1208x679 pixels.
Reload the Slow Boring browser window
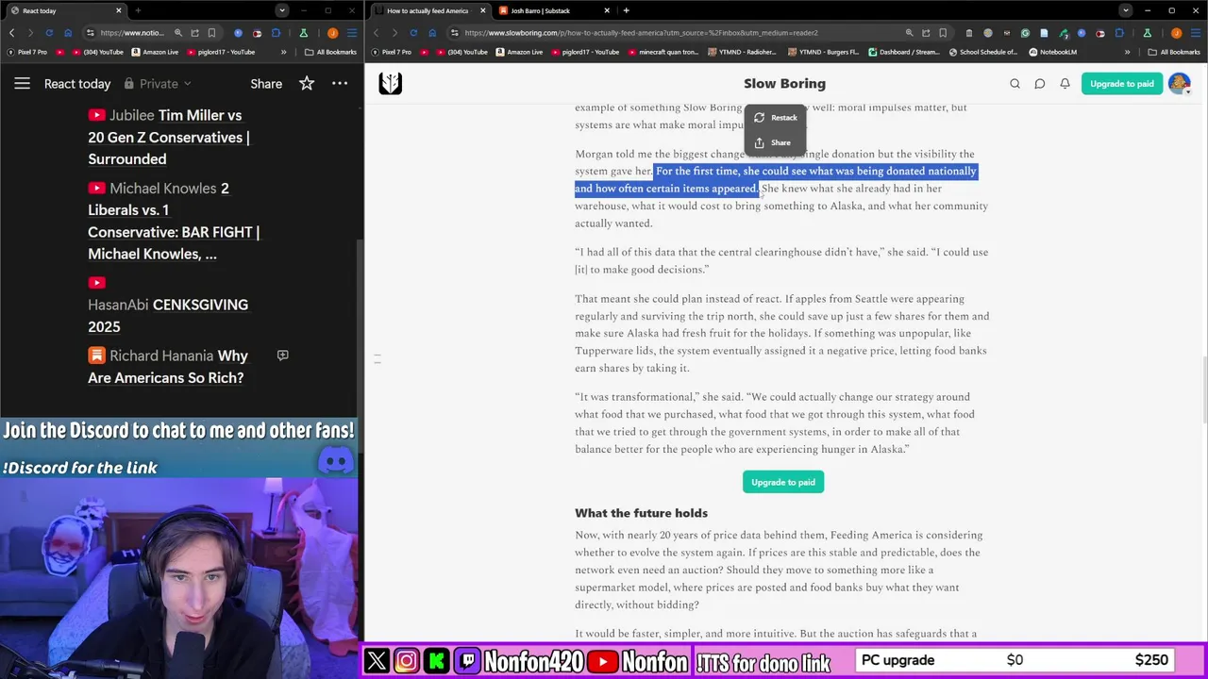[413, 32]
